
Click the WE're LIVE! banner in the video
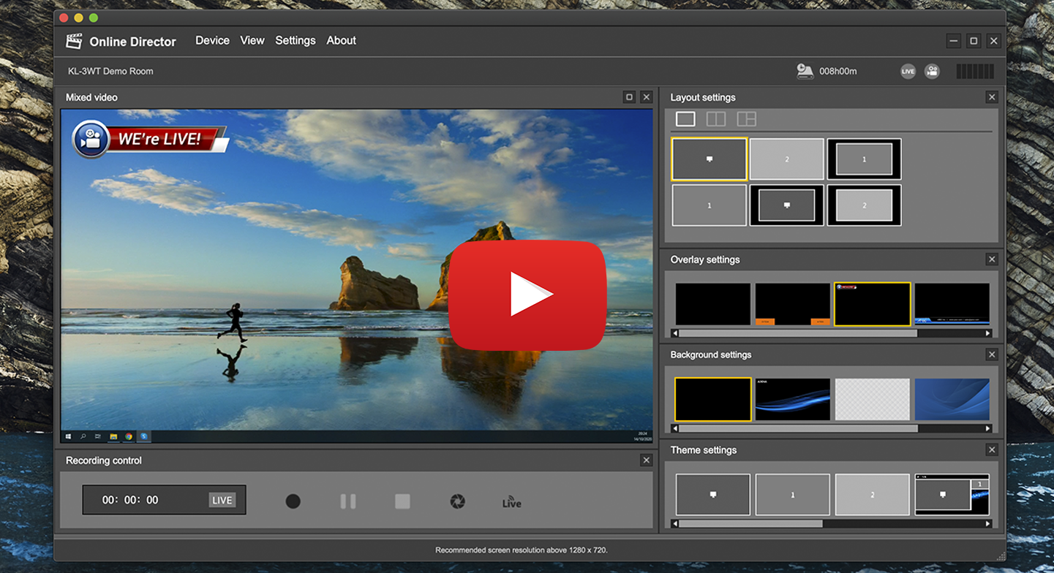[151, 139]
